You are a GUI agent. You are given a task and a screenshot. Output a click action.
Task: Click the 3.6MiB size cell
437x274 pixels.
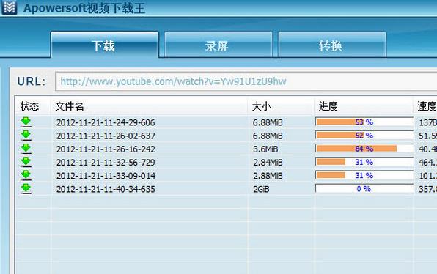click(x=265, y=149)
